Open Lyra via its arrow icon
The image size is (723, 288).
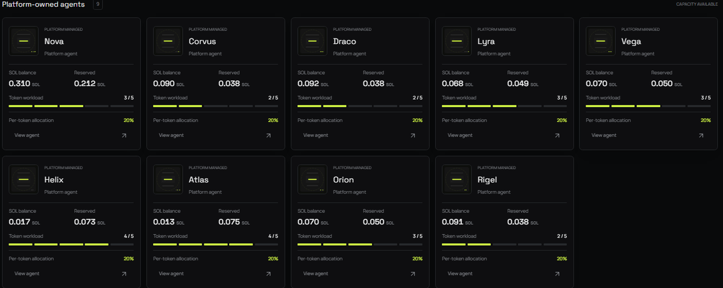(557, 136)
